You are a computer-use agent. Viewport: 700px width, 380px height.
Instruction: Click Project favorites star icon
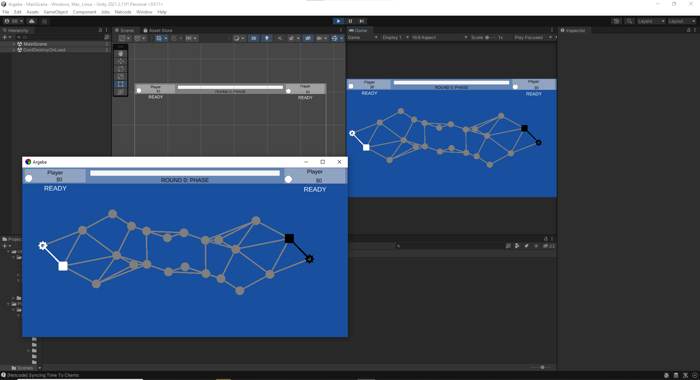[536, 246]
